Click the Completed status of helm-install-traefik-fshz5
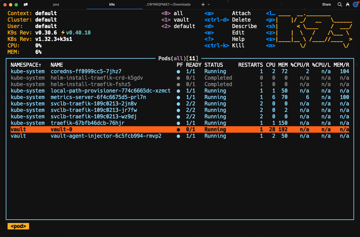 218,84
